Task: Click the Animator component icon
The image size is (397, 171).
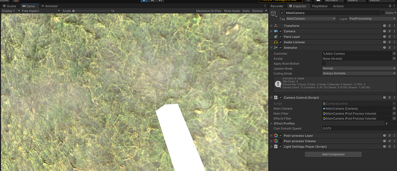Action: tap(276, 47)
